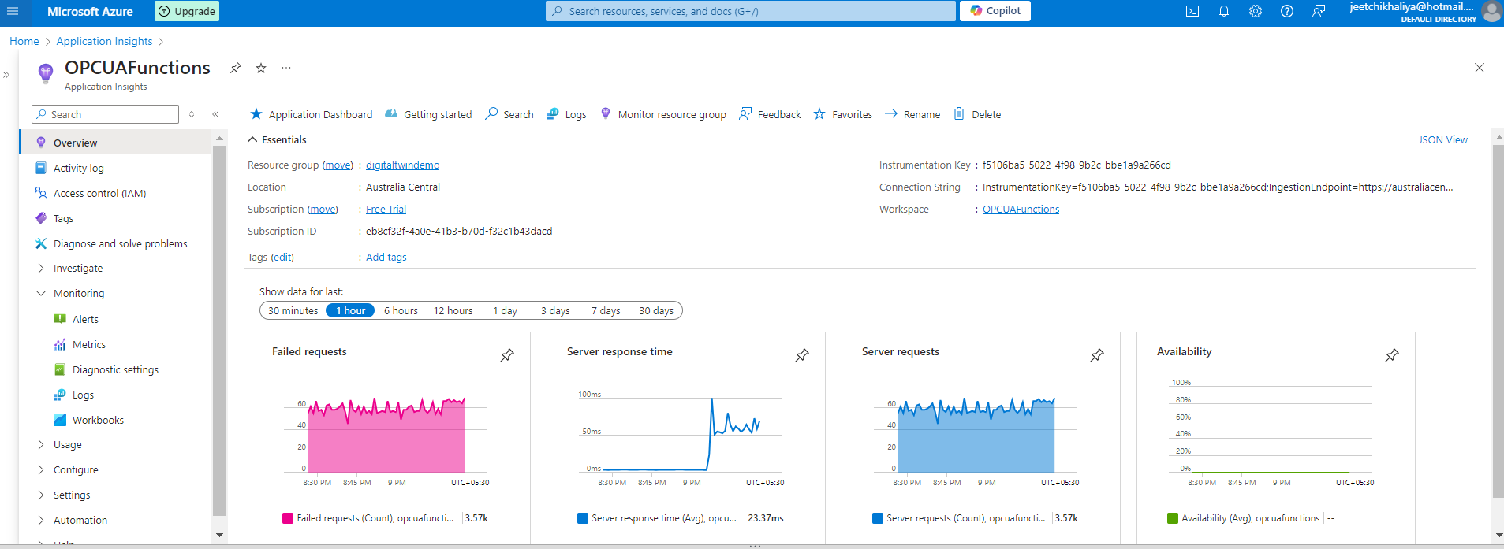
Task: Open Logs under Monitoring in sidebar
Action: point(83,395)
